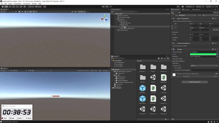
Task: Open the File menu
Action: pyautogui.click(x=2, y=4)
